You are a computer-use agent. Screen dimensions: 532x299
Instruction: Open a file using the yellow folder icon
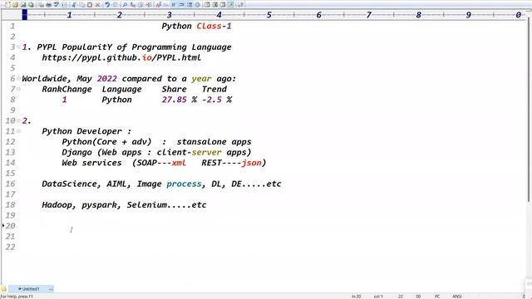click(15, 5)
